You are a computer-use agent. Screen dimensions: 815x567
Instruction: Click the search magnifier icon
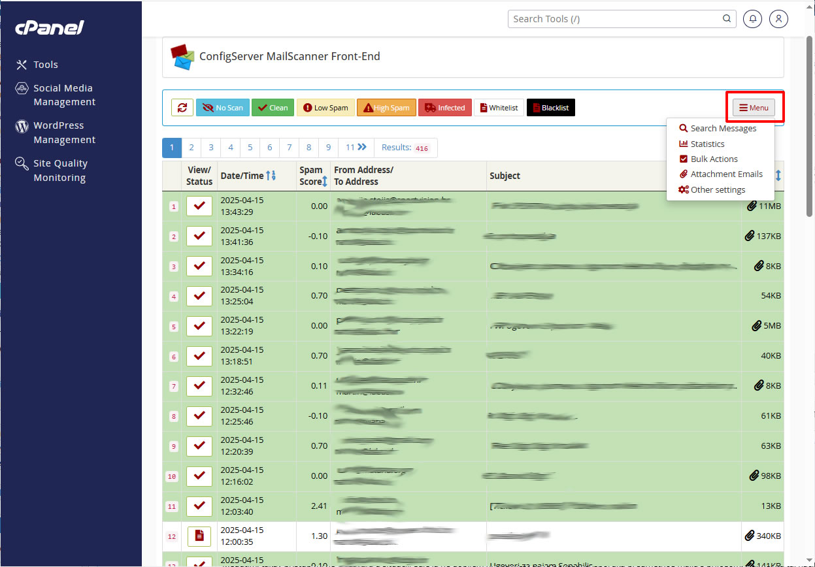pyautogui.click(x=727, y=19)
